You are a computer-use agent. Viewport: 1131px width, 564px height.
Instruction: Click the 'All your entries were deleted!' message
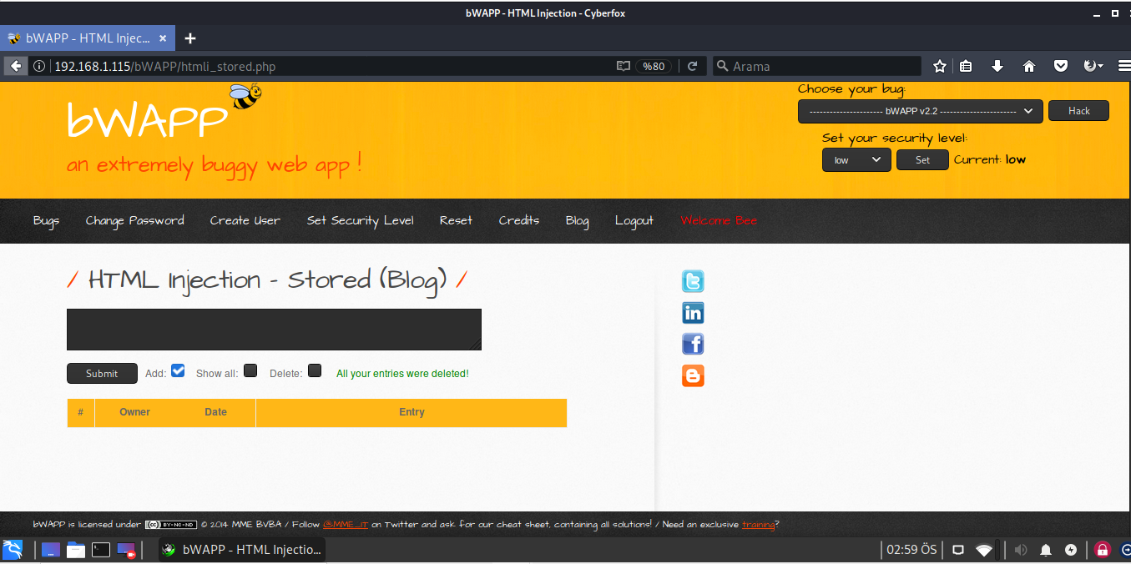(402, 374)
